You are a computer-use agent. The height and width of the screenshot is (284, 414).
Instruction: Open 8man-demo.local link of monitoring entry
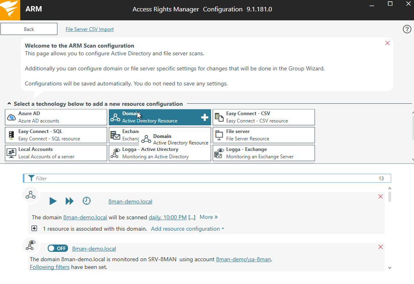point(94,249)
